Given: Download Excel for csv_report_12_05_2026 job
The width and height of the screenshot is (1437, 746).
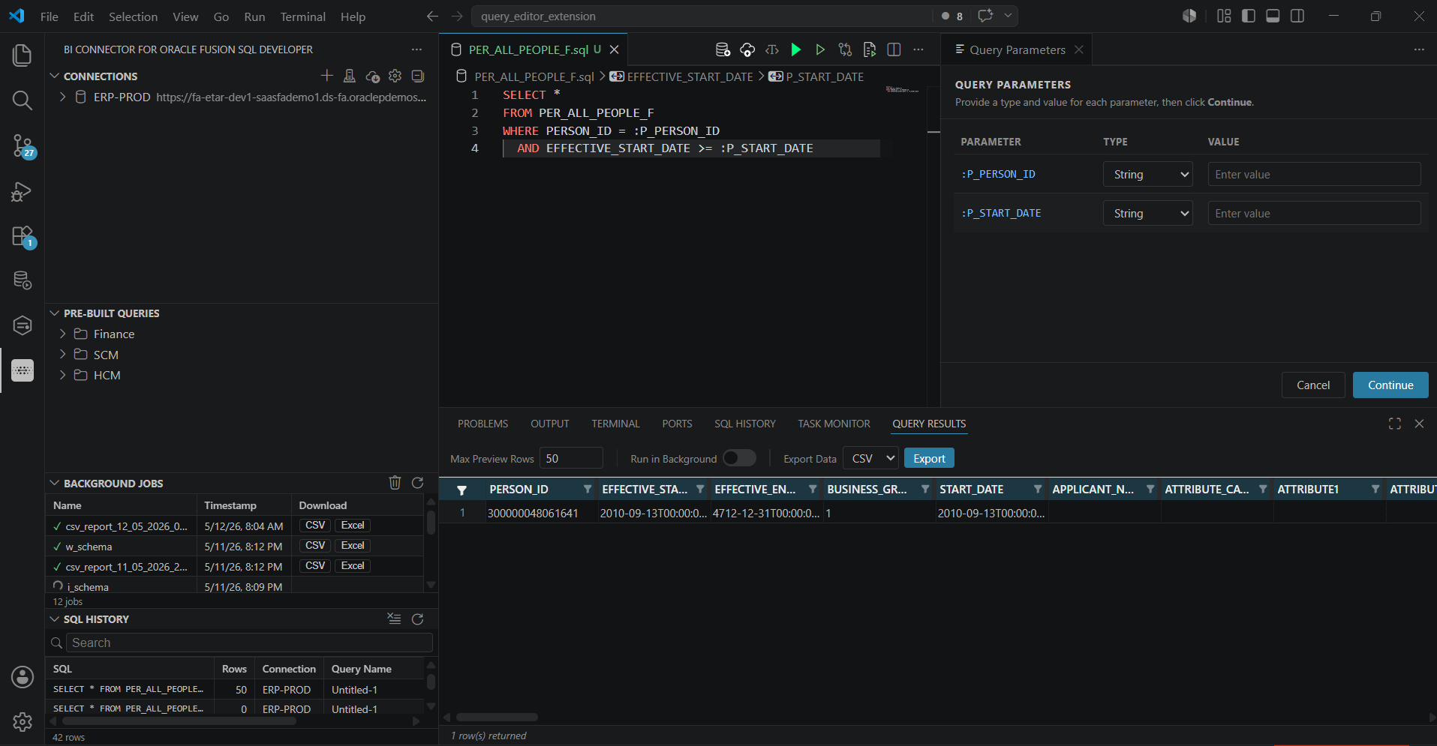Looking at the screenshot, I should click(x=353, y=525).
